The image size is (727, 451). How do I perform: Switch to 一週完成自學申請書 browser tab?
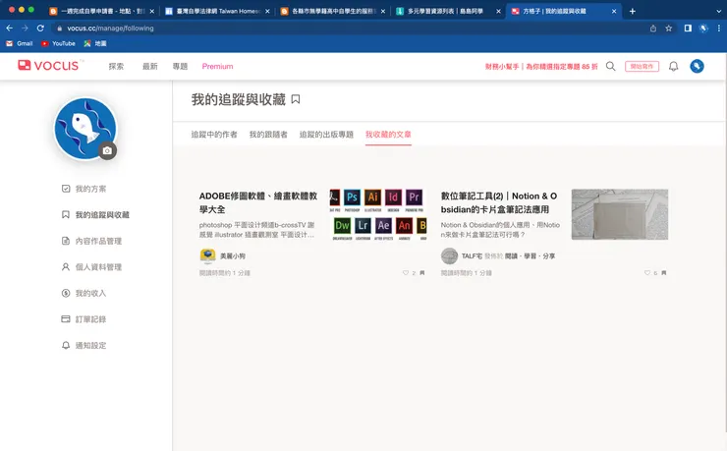tap(102, 11)
